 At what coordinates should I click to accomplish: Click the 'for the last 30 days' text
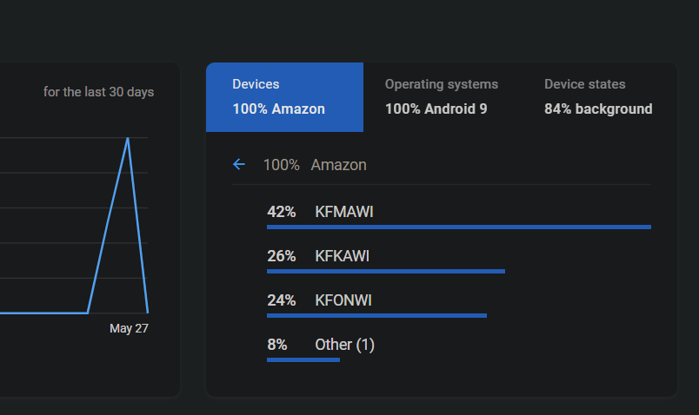(x=98, y=91)
